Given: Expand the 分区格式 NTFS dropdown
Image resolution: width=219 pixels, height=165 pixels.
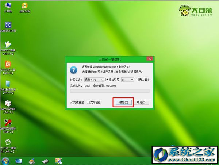Looking at the screenshot, I should coord(94,79).
